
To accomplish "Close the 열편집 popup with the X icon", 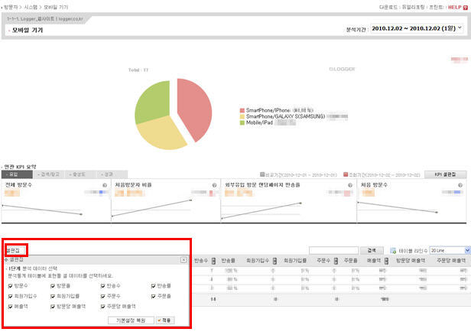I will click(x=184, y=260).
